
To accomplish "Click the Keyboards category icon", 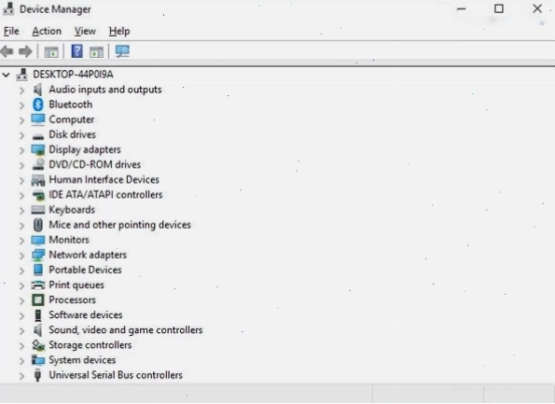I will 38,210.
